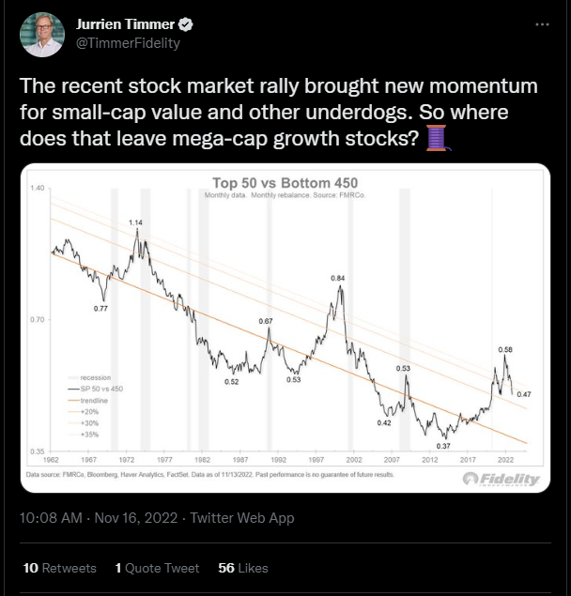Click the Twitter Web App source link
This screenshot has height=596, width=571.
242,518
